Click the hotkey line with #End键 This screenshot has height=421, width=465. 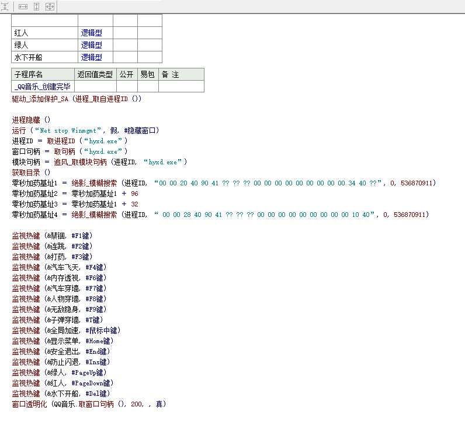(x=61, y=351)
